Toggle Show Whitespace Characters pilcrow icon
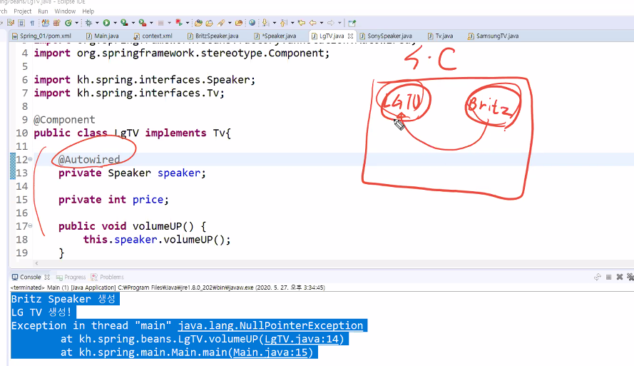634x366 pixels. pyautogui.click(x=32, y=23)
